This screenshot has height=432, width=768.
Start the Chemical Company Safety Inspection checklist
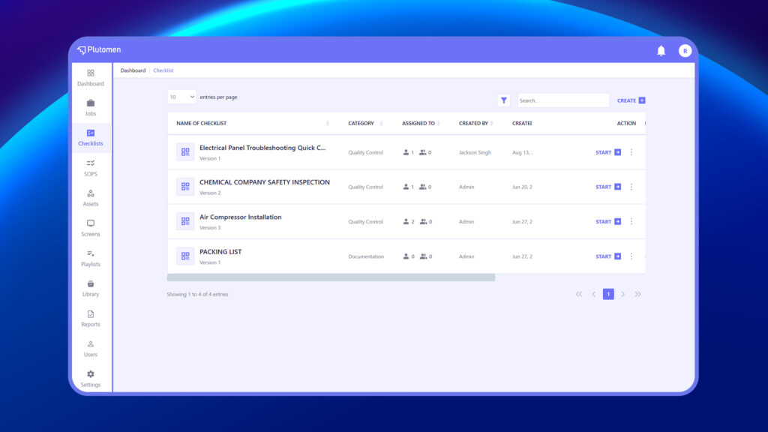tap(608, 187)
